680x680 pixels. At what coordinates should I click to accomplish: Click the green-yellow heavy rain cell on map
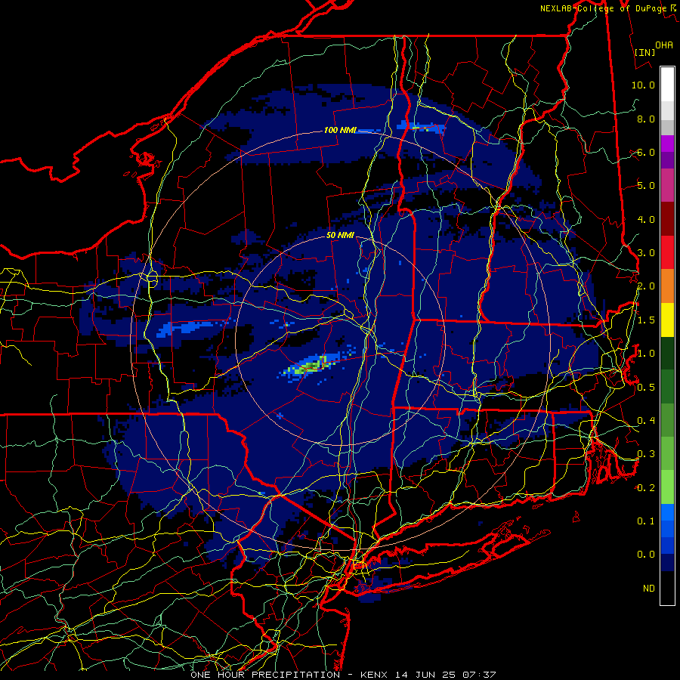tap(311, 366)
